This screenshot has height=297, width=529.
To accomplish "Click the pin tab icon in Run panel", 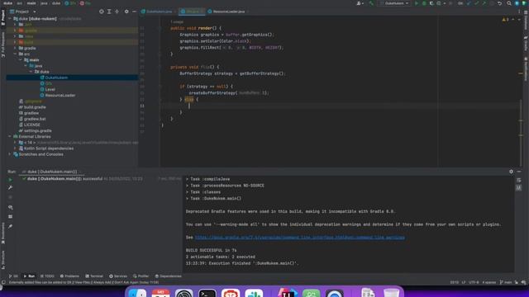I will point(10,226).
